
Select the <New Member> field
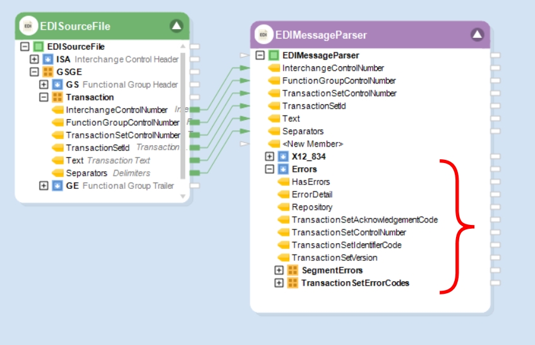(312, 143)
